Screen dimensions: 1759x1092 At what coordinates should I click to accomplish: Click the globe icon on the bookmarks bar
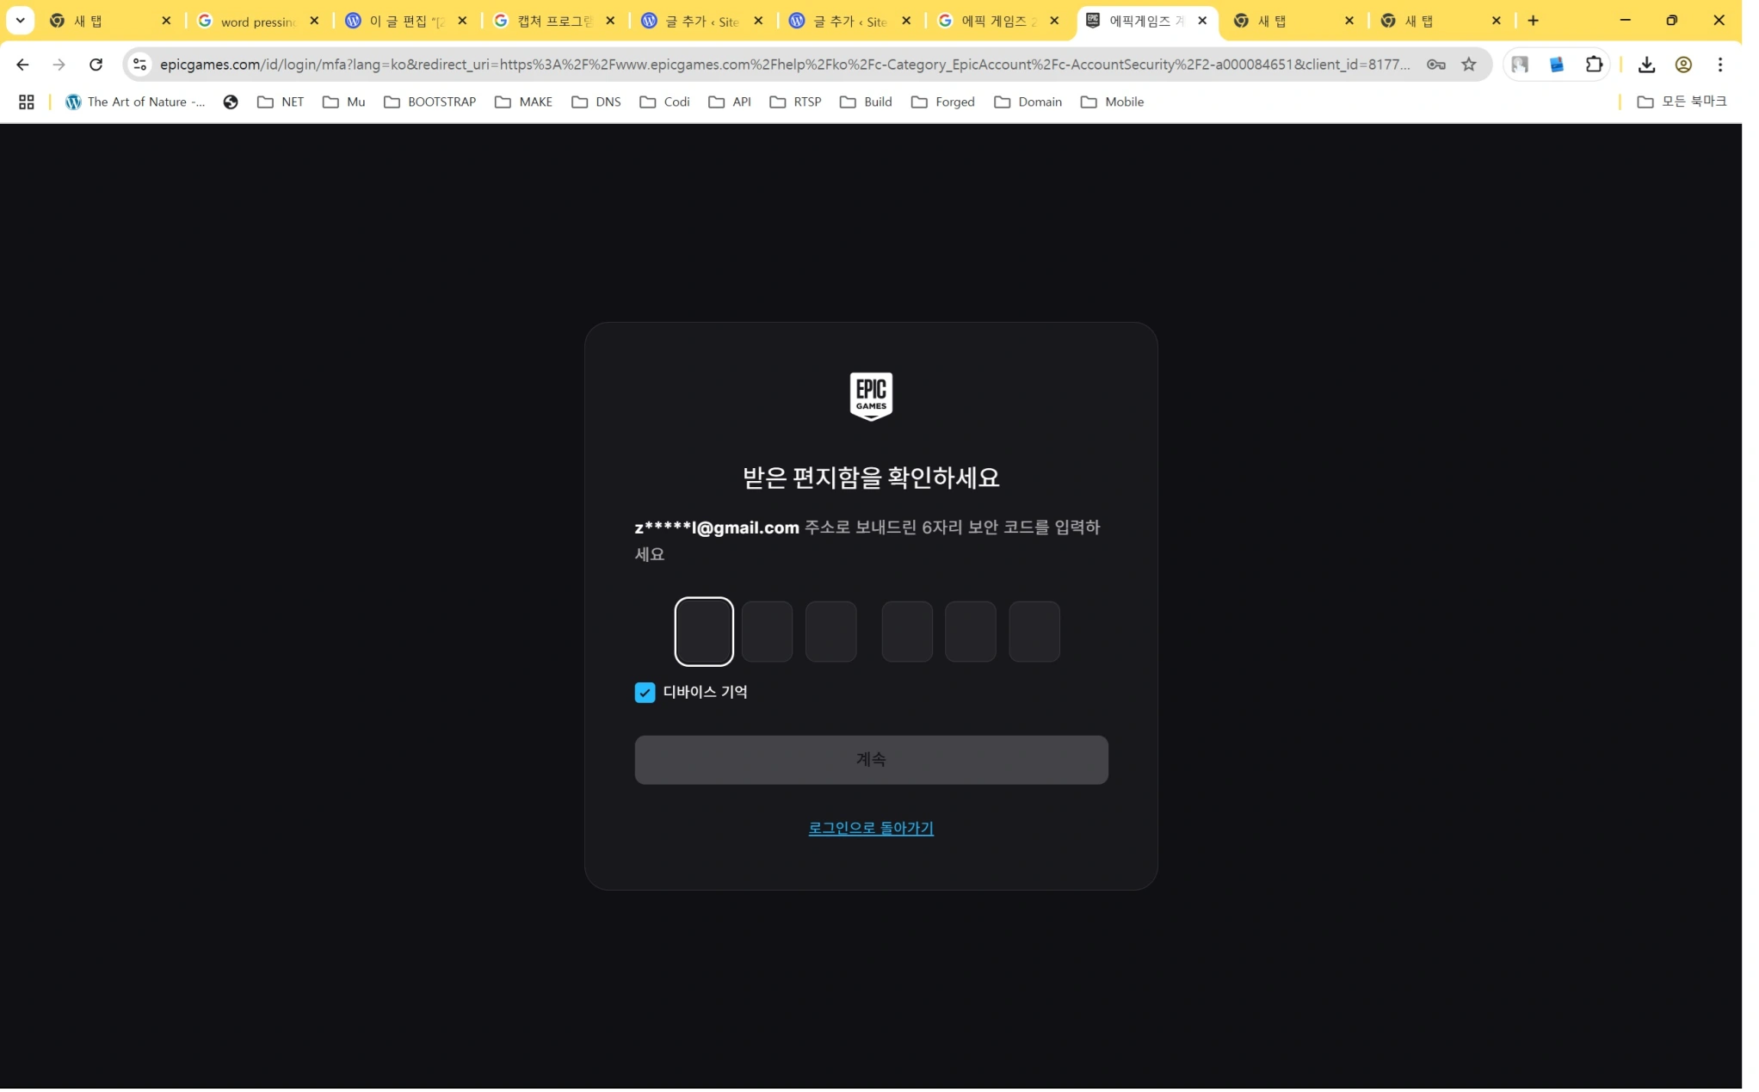231,102
